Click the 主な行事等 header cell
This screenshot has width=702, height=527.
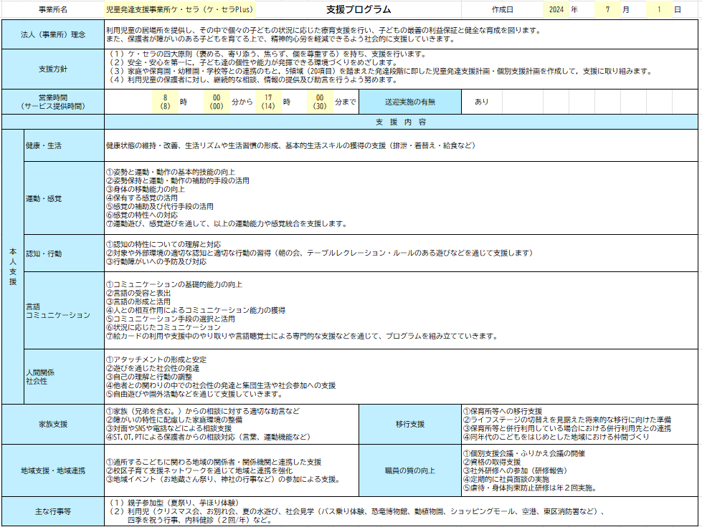pyautogui.click(x=53, y=511)
